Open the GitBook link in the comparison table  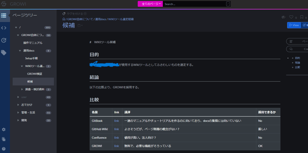pyautogui.click(x=117, y=121)
